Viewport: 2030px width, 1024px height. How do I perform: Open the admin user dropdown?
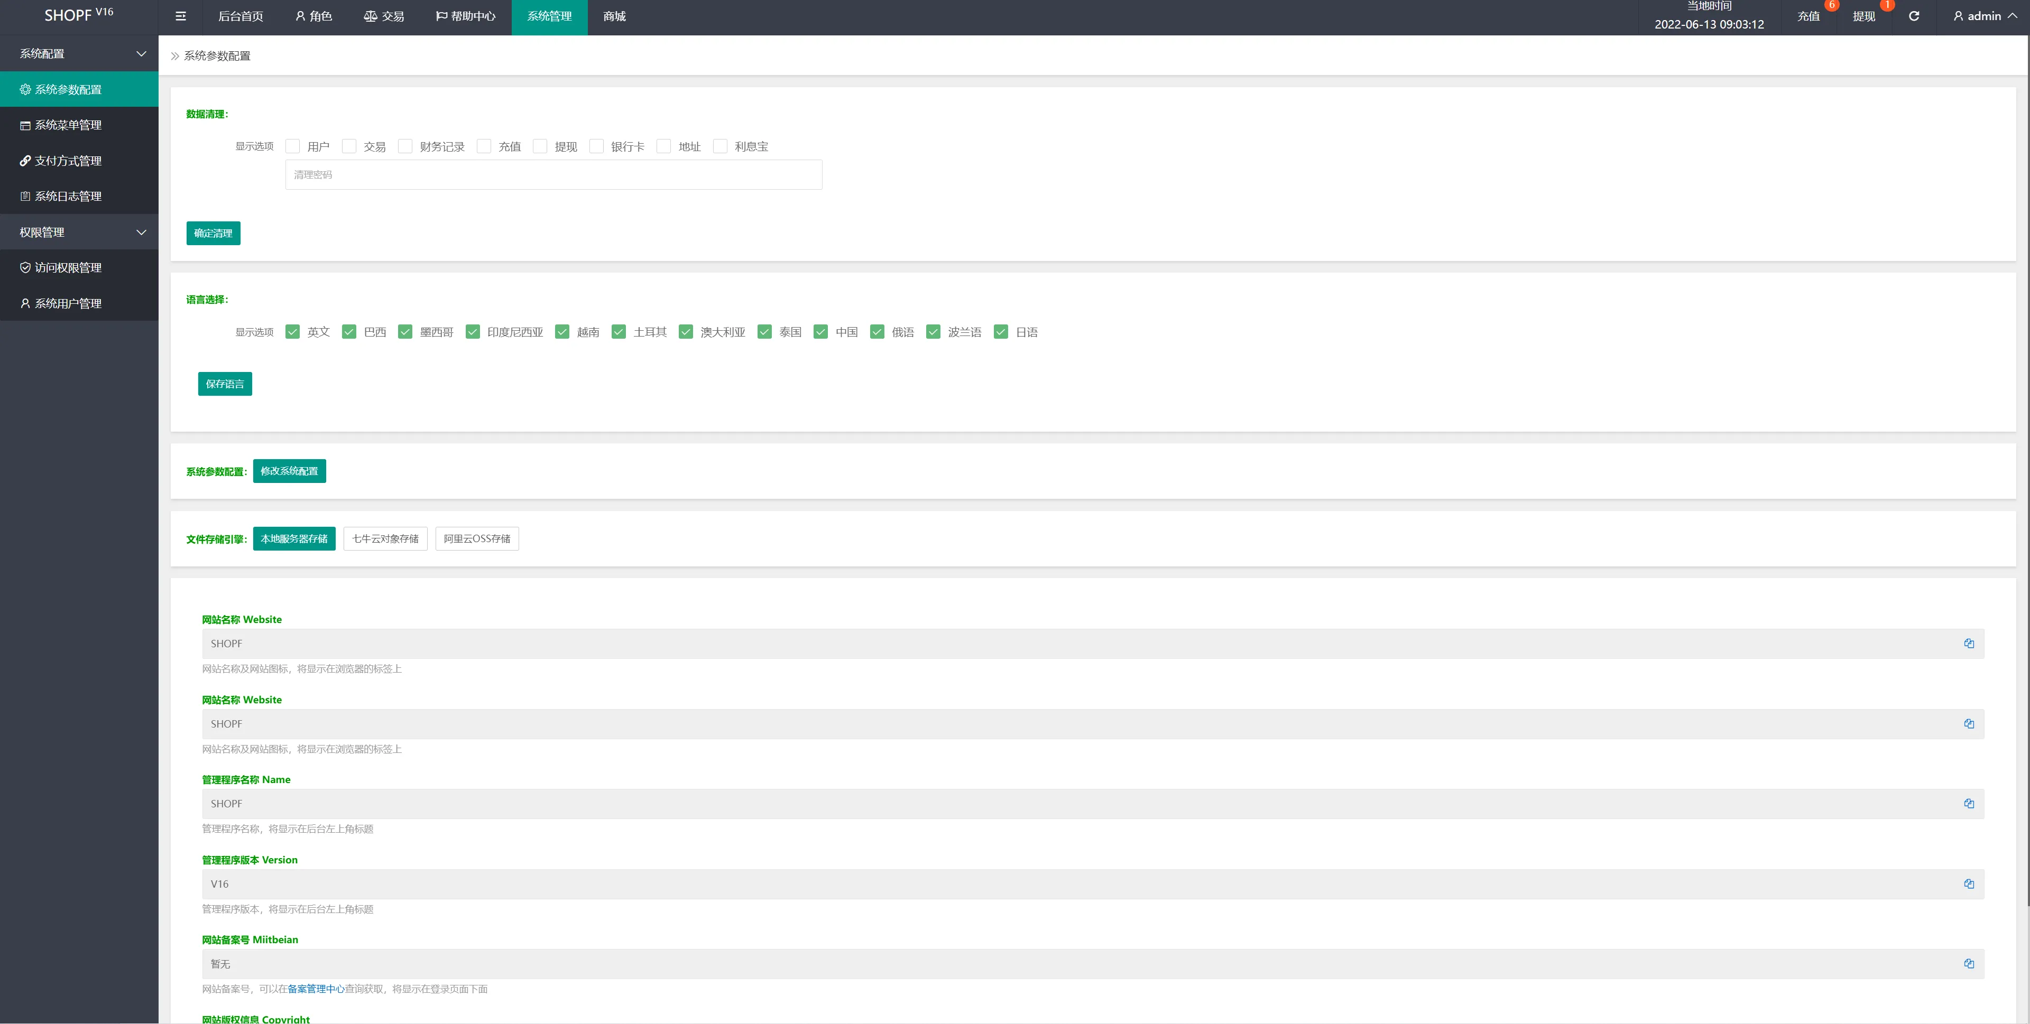click(1985, 16)
